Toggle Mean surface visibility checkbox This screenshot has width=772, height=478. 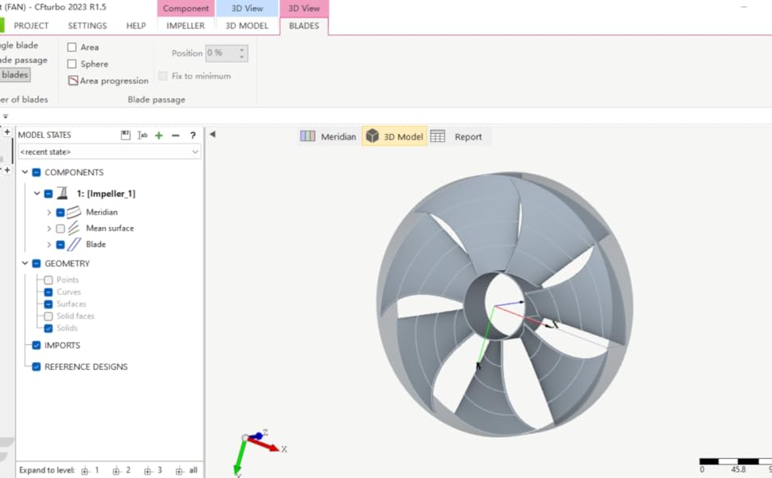click(x=60, y=229)
